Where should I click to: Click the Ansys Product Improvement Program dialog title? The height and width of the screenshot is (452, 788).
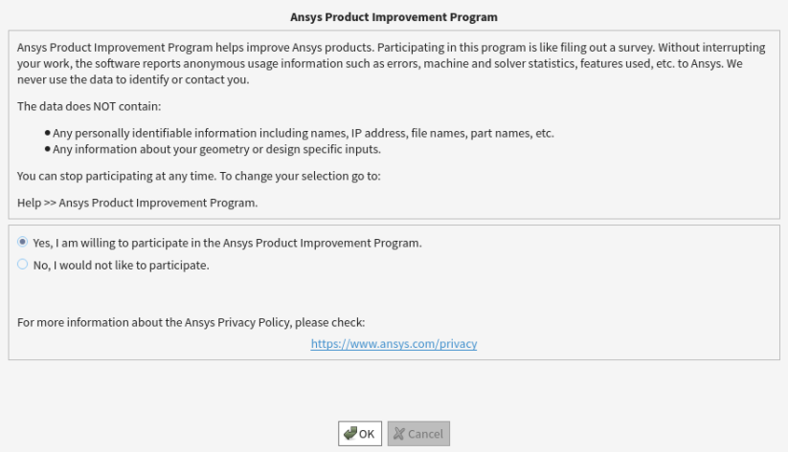[394, 17]
